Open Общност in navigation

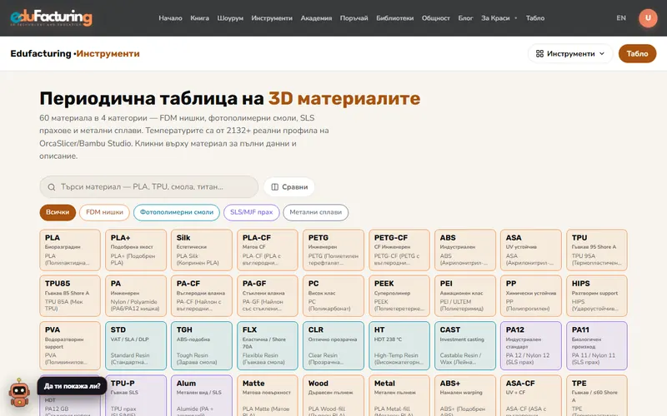point(435,17)
